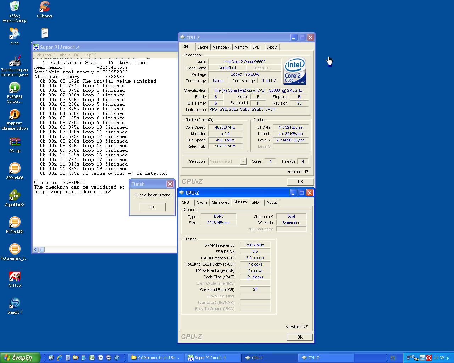Click OK in the bottom CPU-Z Memory window
Image resolution: width=454 pixels, height=363 pixels.
point(300,337)
